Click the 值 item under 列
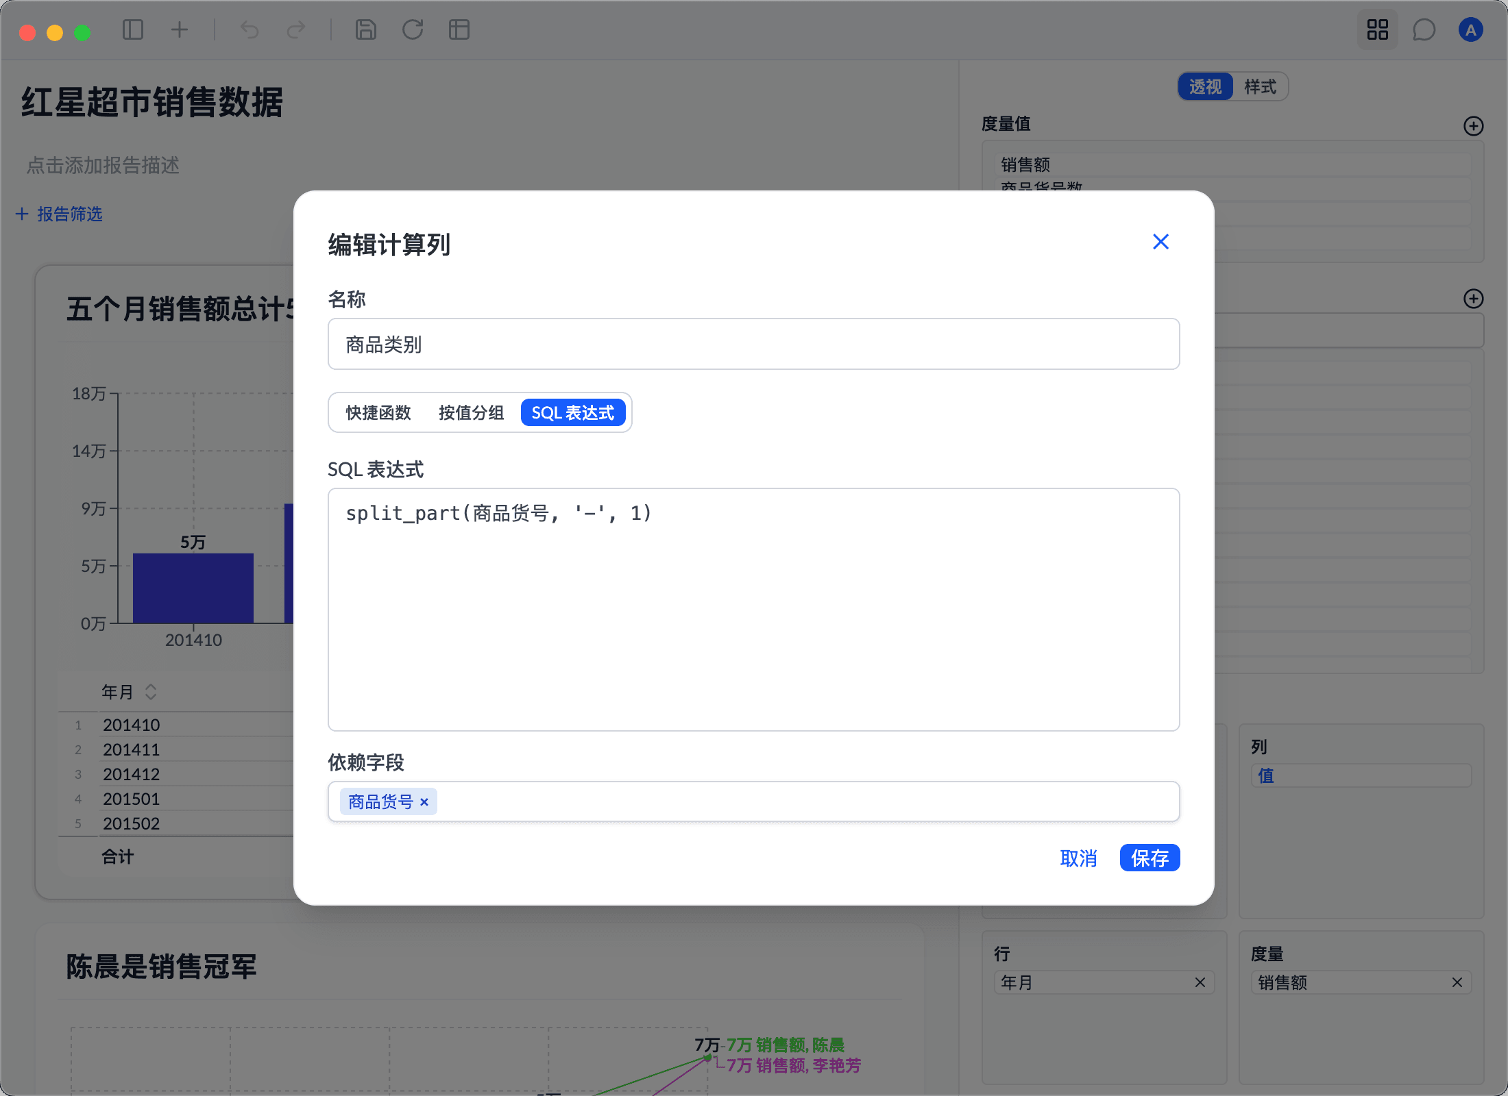The image size is (1508, 1096). coord(1361,775)
